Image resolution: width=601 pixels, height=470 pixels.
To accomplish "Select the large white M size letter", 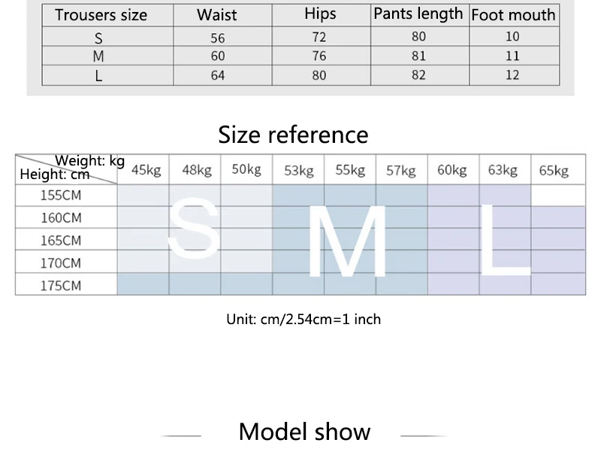I will (347, 241).
